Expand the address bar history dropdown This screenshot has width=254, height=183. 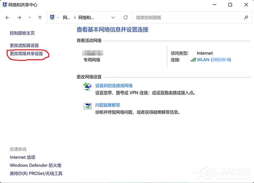pyautogui.click(x=113, y=18)
